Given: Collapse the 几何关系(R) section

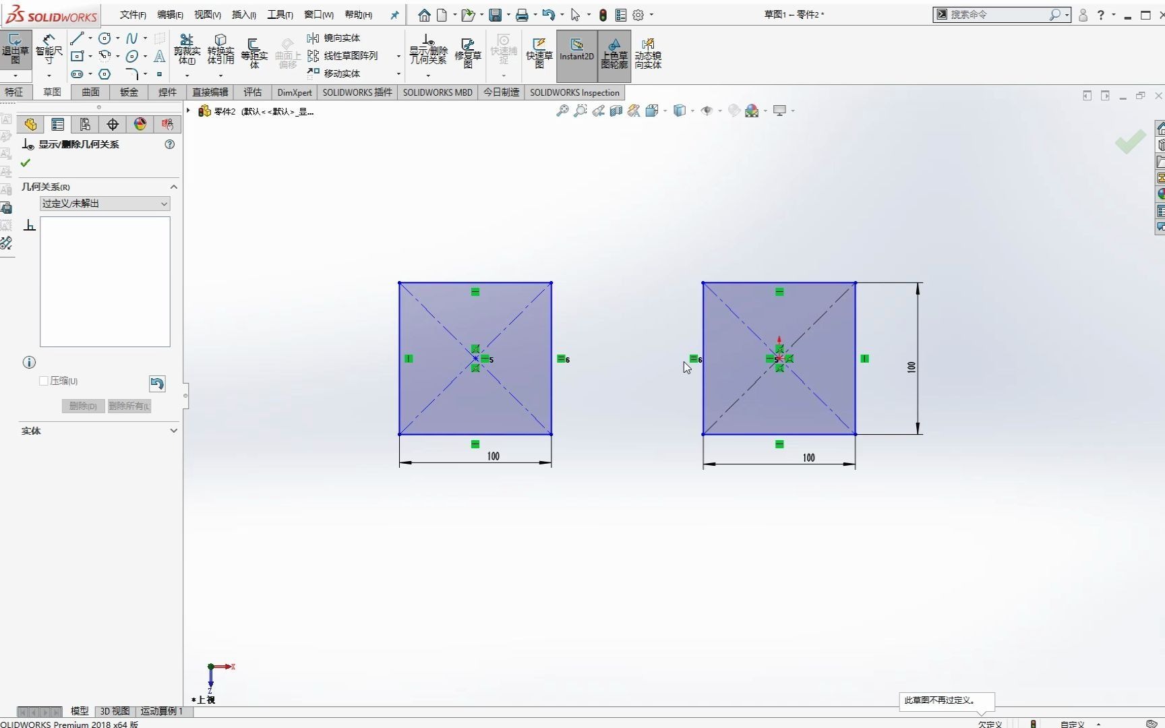Looking at the screenshot, I should tap(173, 187).
